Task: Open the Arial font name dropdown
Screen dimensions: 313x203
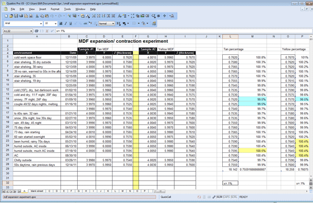Action: coord(41,23)
